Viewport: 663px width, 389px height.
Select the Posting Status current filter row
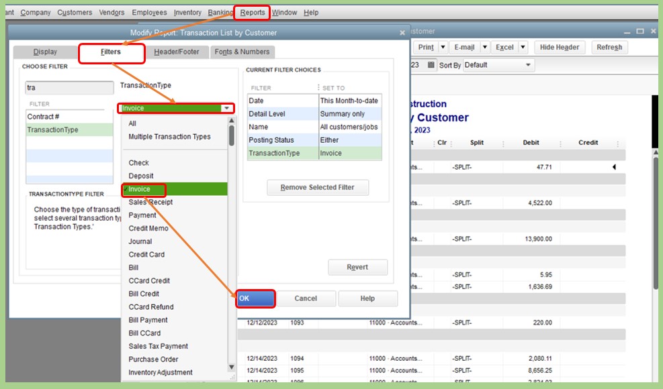point(314,140)
